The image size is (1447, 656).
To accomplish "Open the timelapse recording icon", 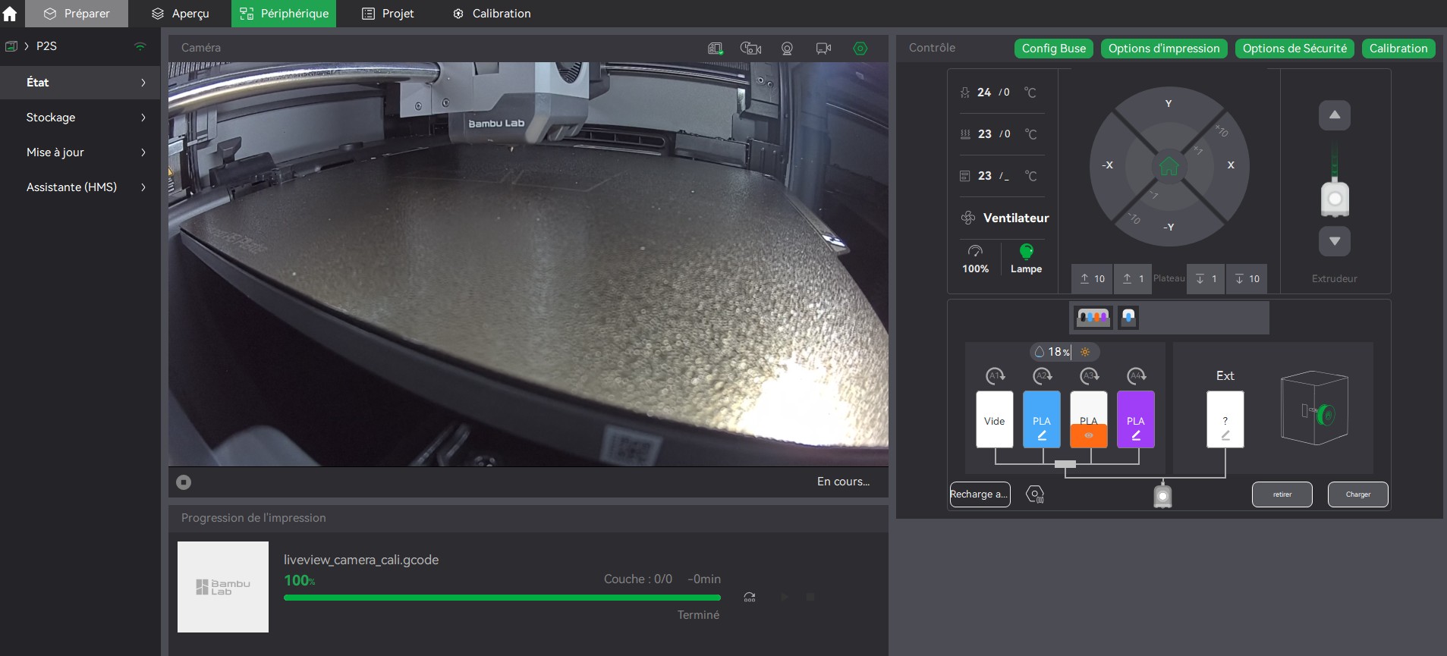I will pyautogui.click(x=750, y=49).
